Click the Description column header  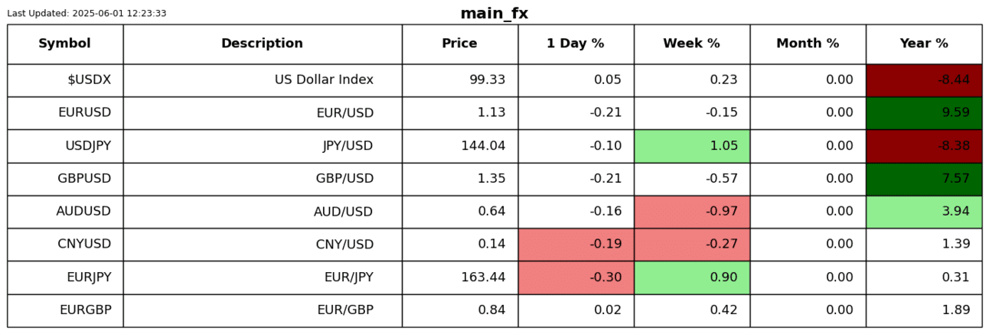click(x=262, y=44)
